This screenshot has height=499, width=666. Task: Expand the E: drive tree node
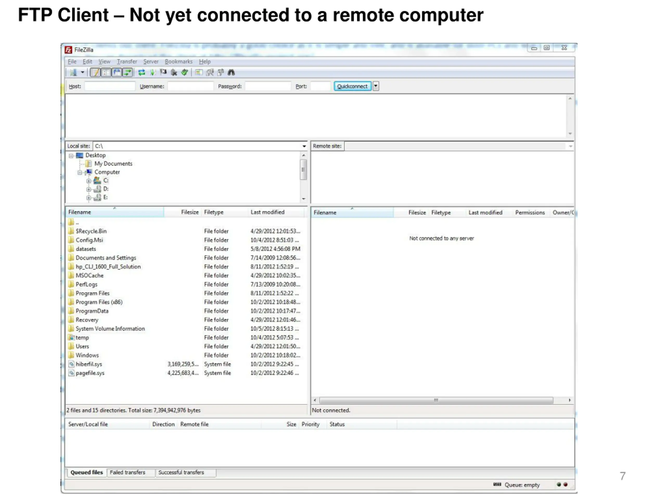[88, 198]
